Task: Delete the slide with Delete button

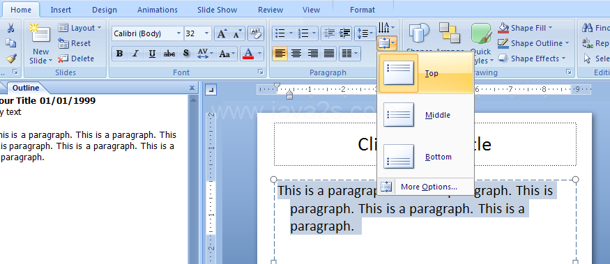Action: 76,59
